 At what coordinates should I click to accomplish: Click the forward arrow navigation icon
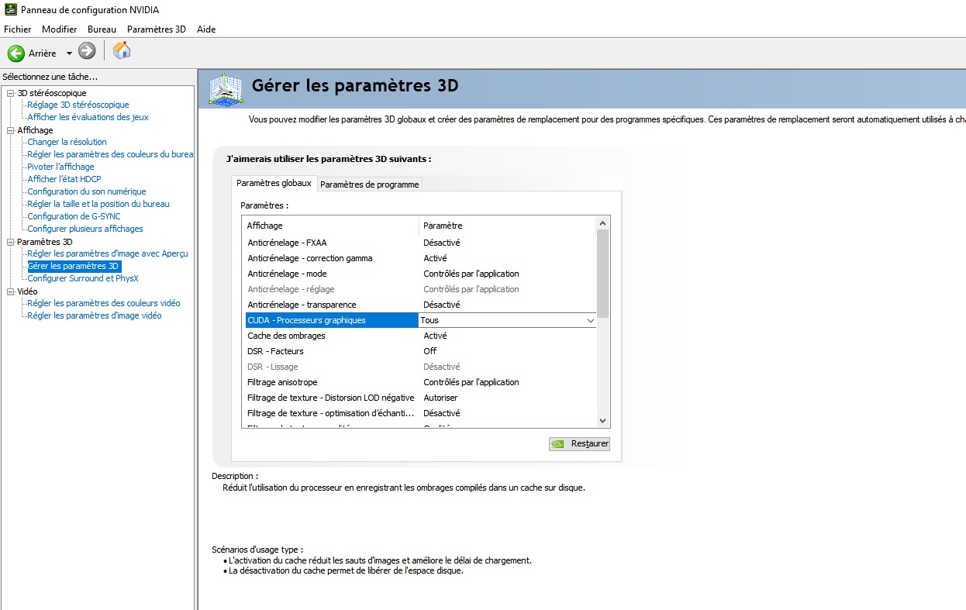click(x=87, y=52)
